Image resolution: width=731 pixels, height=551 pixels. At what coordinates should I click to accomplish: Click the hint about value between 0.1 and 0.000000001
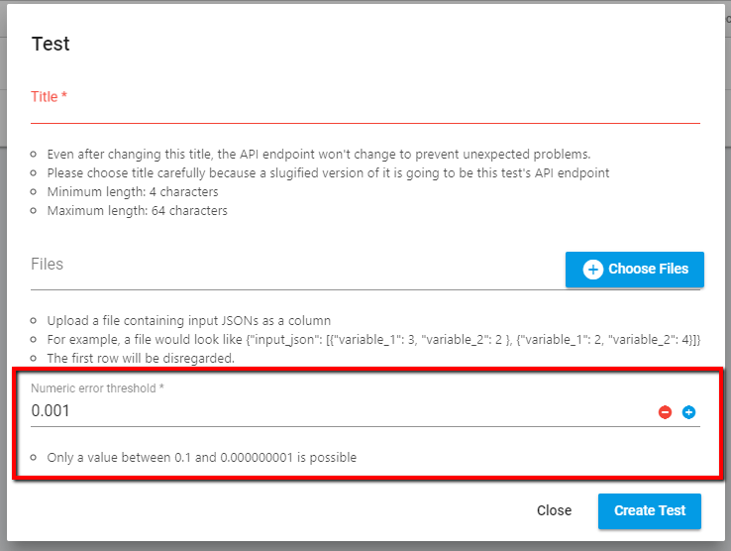coord(201,457)
